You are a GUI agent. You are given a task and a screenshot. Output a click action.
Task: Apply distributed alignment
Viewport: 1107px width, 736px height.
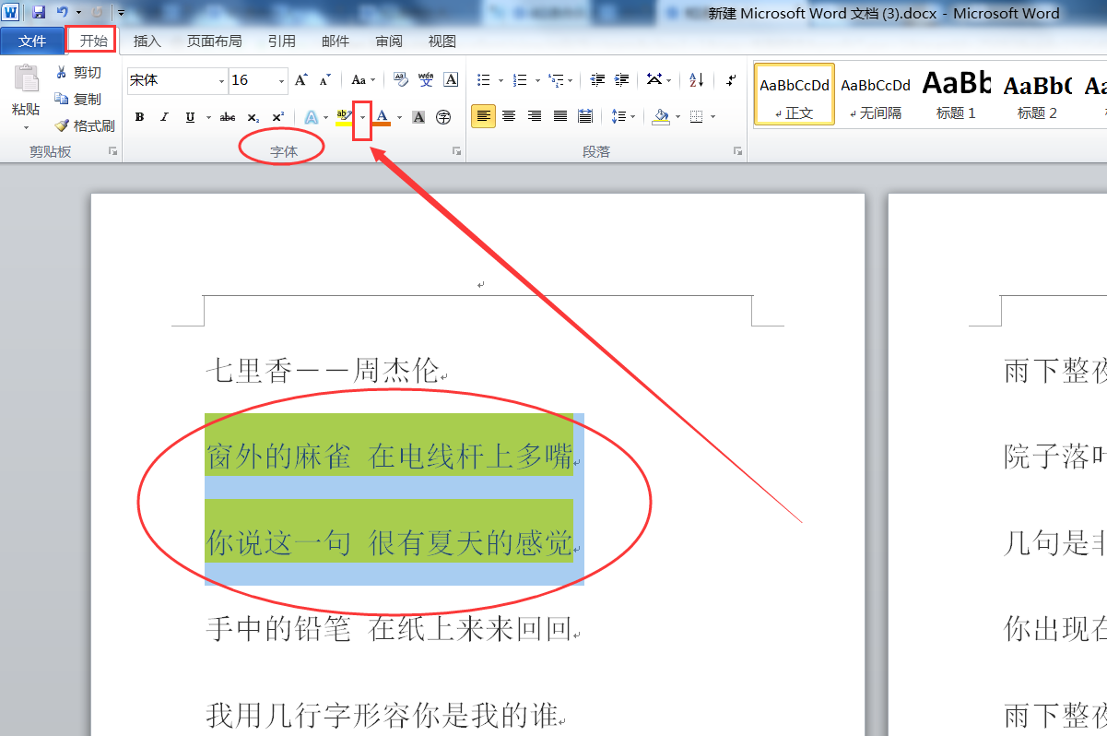coord(584,116)
